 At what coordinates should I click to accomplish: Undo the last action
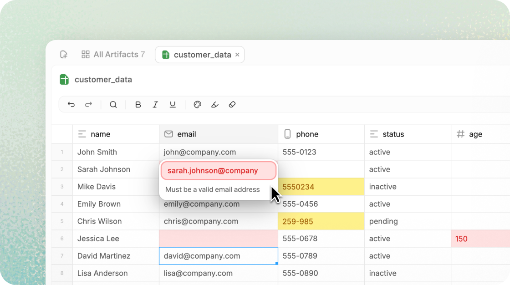71,104
